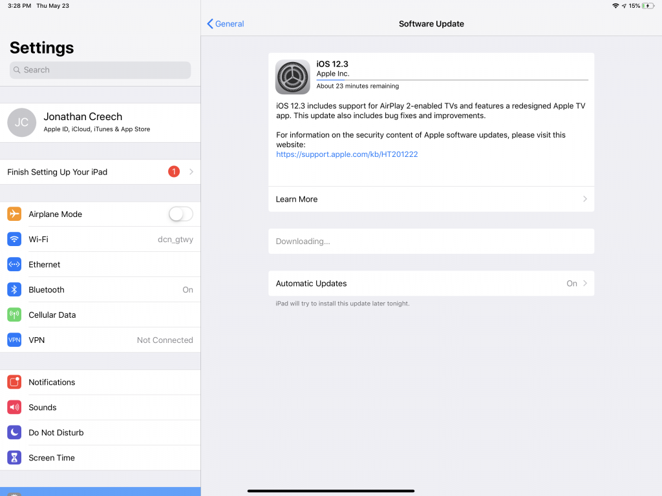
Task: Tap the iOS 12.3 title text
Action: point(332,64)
